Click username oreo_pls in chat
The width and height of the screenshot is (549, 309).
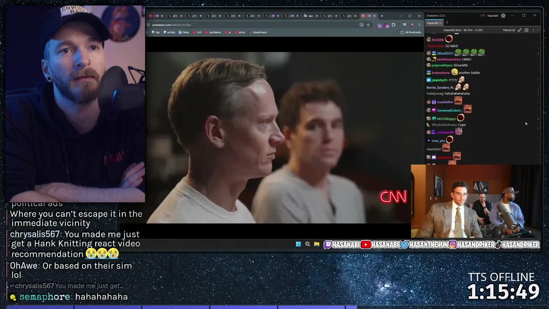(x=438, y=141)
